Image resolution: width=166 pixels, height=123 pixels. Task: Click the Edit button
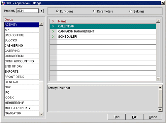[x=135, y=117]
